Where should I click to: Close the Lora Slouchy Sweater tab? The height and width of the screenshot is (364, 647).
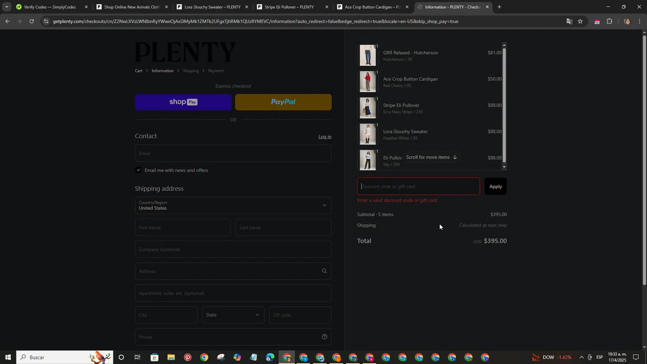point(247,7)
